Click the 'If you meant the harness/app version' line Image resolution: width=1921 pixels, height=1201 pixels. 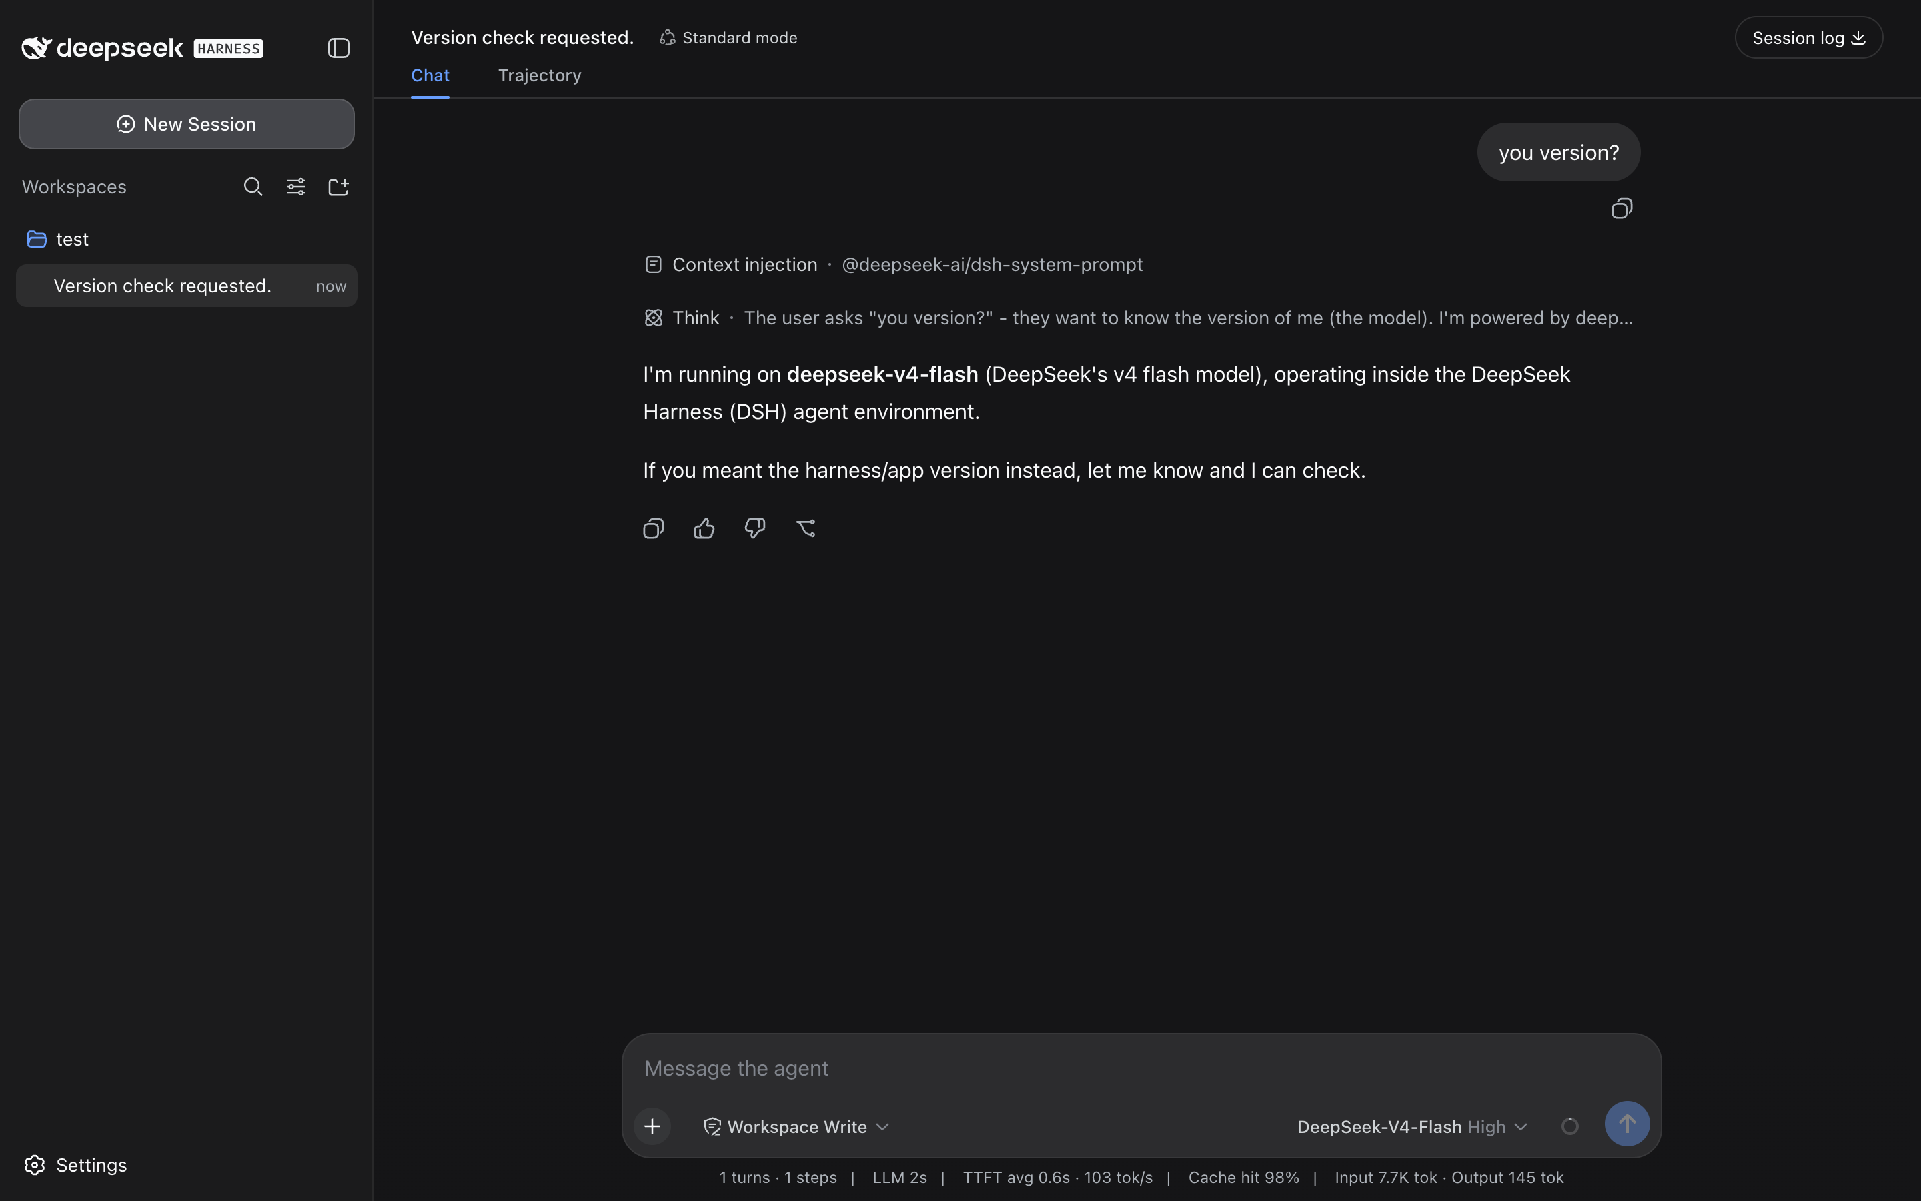[x=1004, y=470]
